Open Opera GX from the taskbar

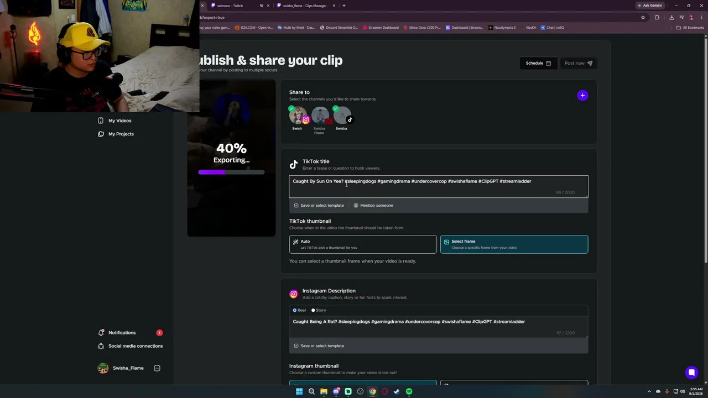pyautogui.click(x=384, y=391)
